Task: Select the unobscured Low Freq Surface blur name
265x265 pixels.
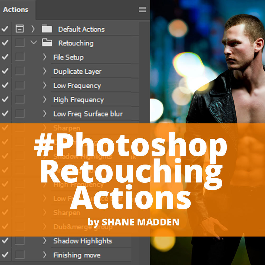Action: [88, 114]
